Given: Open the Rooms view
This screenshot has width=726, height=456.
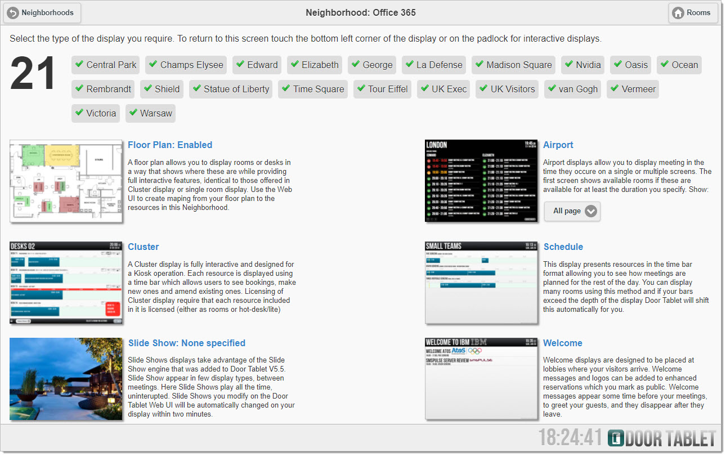Looking at the screenshot, I should [693, 13].
